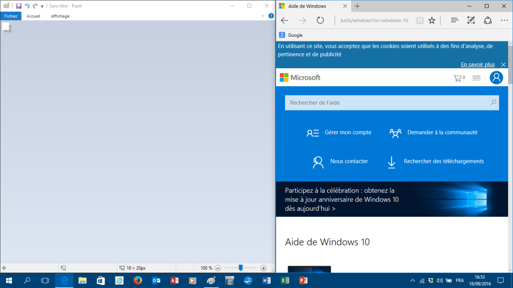513x288 pixels.
Task: Open Reading view in Edge
Action: (x=420, y=20)
